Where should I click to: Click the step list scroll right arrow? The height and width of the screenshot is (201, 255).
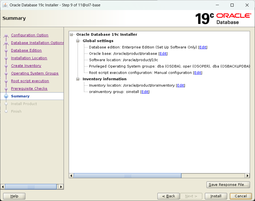click(x=61, y=187)
